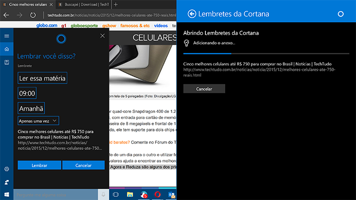This screenshot has height=200, width=356.
Task: Click CELULARES section header
Action: coord(154,38)
